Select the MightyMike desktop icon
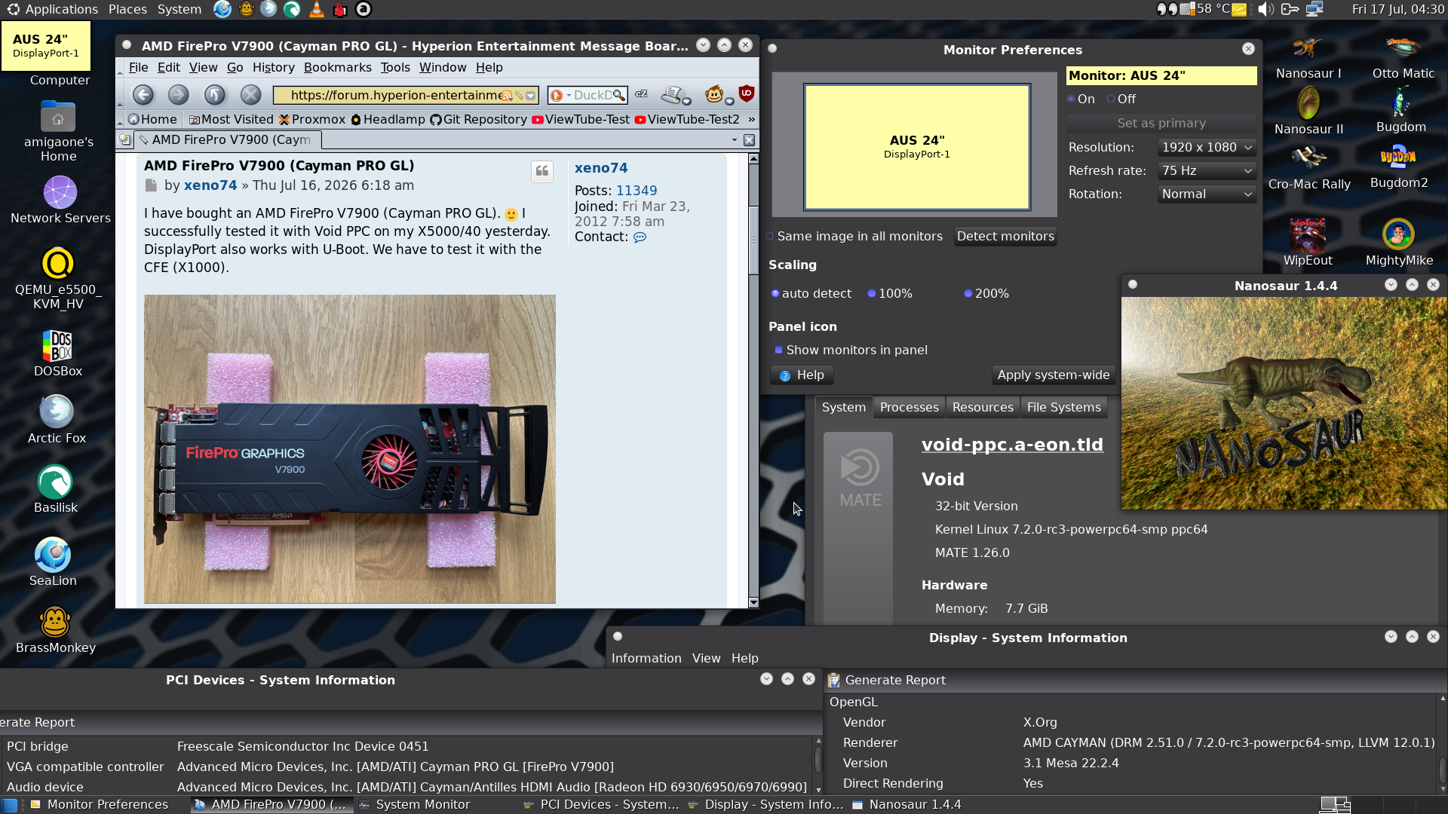The height and width of the screenshot is (814, 1448). pyautogui.click(x=1399, y=241)
